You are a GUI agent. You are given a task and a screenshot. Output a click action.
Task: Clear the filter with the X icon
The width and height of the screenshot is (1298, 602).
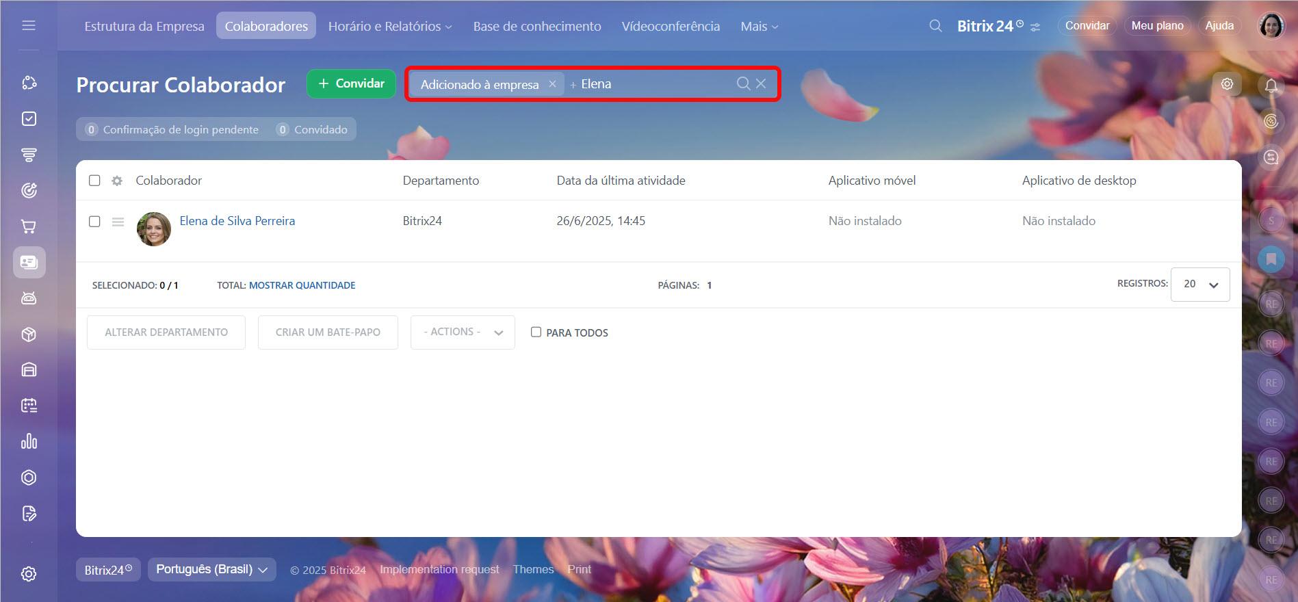(761, 83)
